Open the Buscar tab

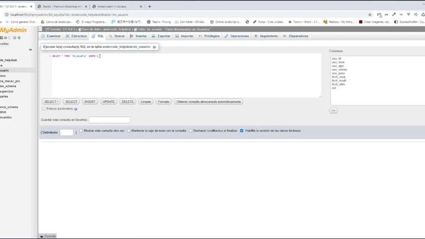[x=117, y=36]
